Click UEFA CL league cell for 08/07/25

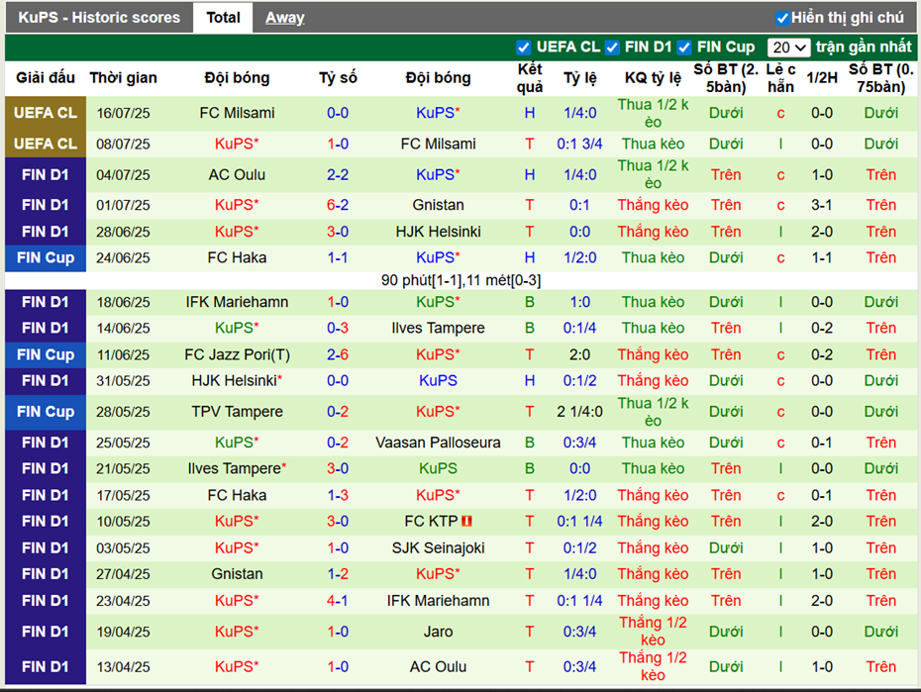[46, 144]
